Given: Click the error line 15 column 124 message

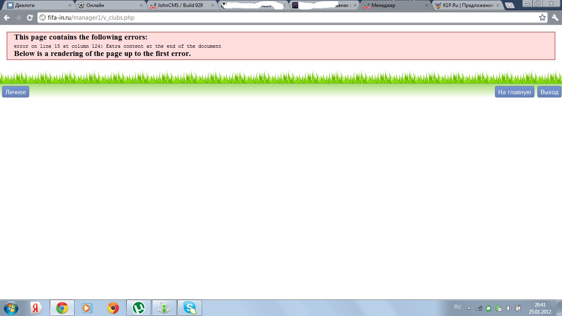Looking at the screenshot, I should (x=118, y=46).
